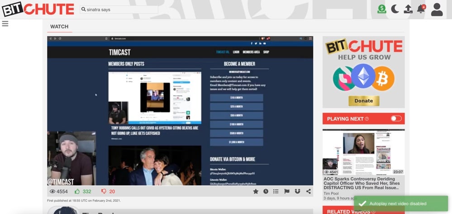Click the magnet link icon
452x214 pixels.
coord(298,191)
